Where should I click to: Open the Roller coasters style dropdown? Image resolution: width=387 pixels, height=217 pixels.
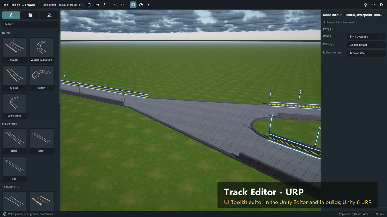pos(366,53)
